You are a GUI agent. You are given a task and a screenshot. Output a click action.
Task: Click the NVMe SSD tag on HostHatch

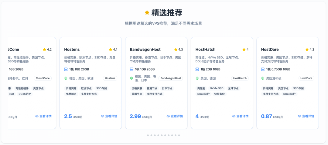(x=217, y=88)
